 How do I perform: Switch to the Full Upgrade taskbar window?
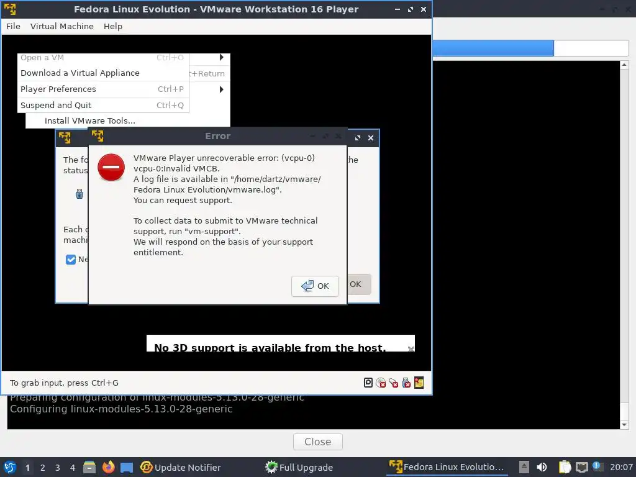(x=299, y=467)
